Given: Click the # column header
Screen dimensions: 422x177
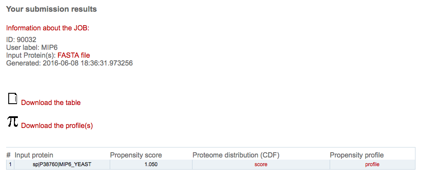Looking at the screenshot, I should pyautogui.click(x=9, y=155).
